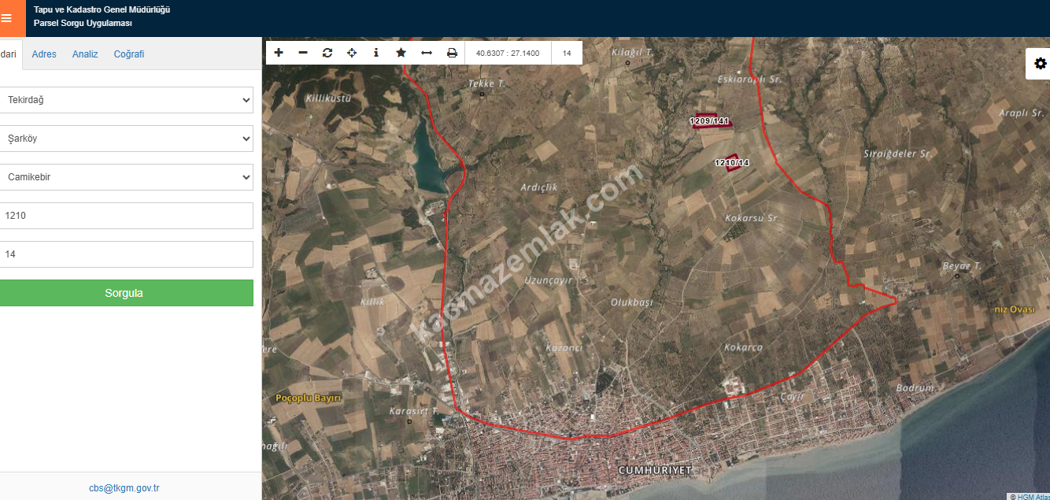
Task: Print the map with printer icon
Action: point(452,53)
